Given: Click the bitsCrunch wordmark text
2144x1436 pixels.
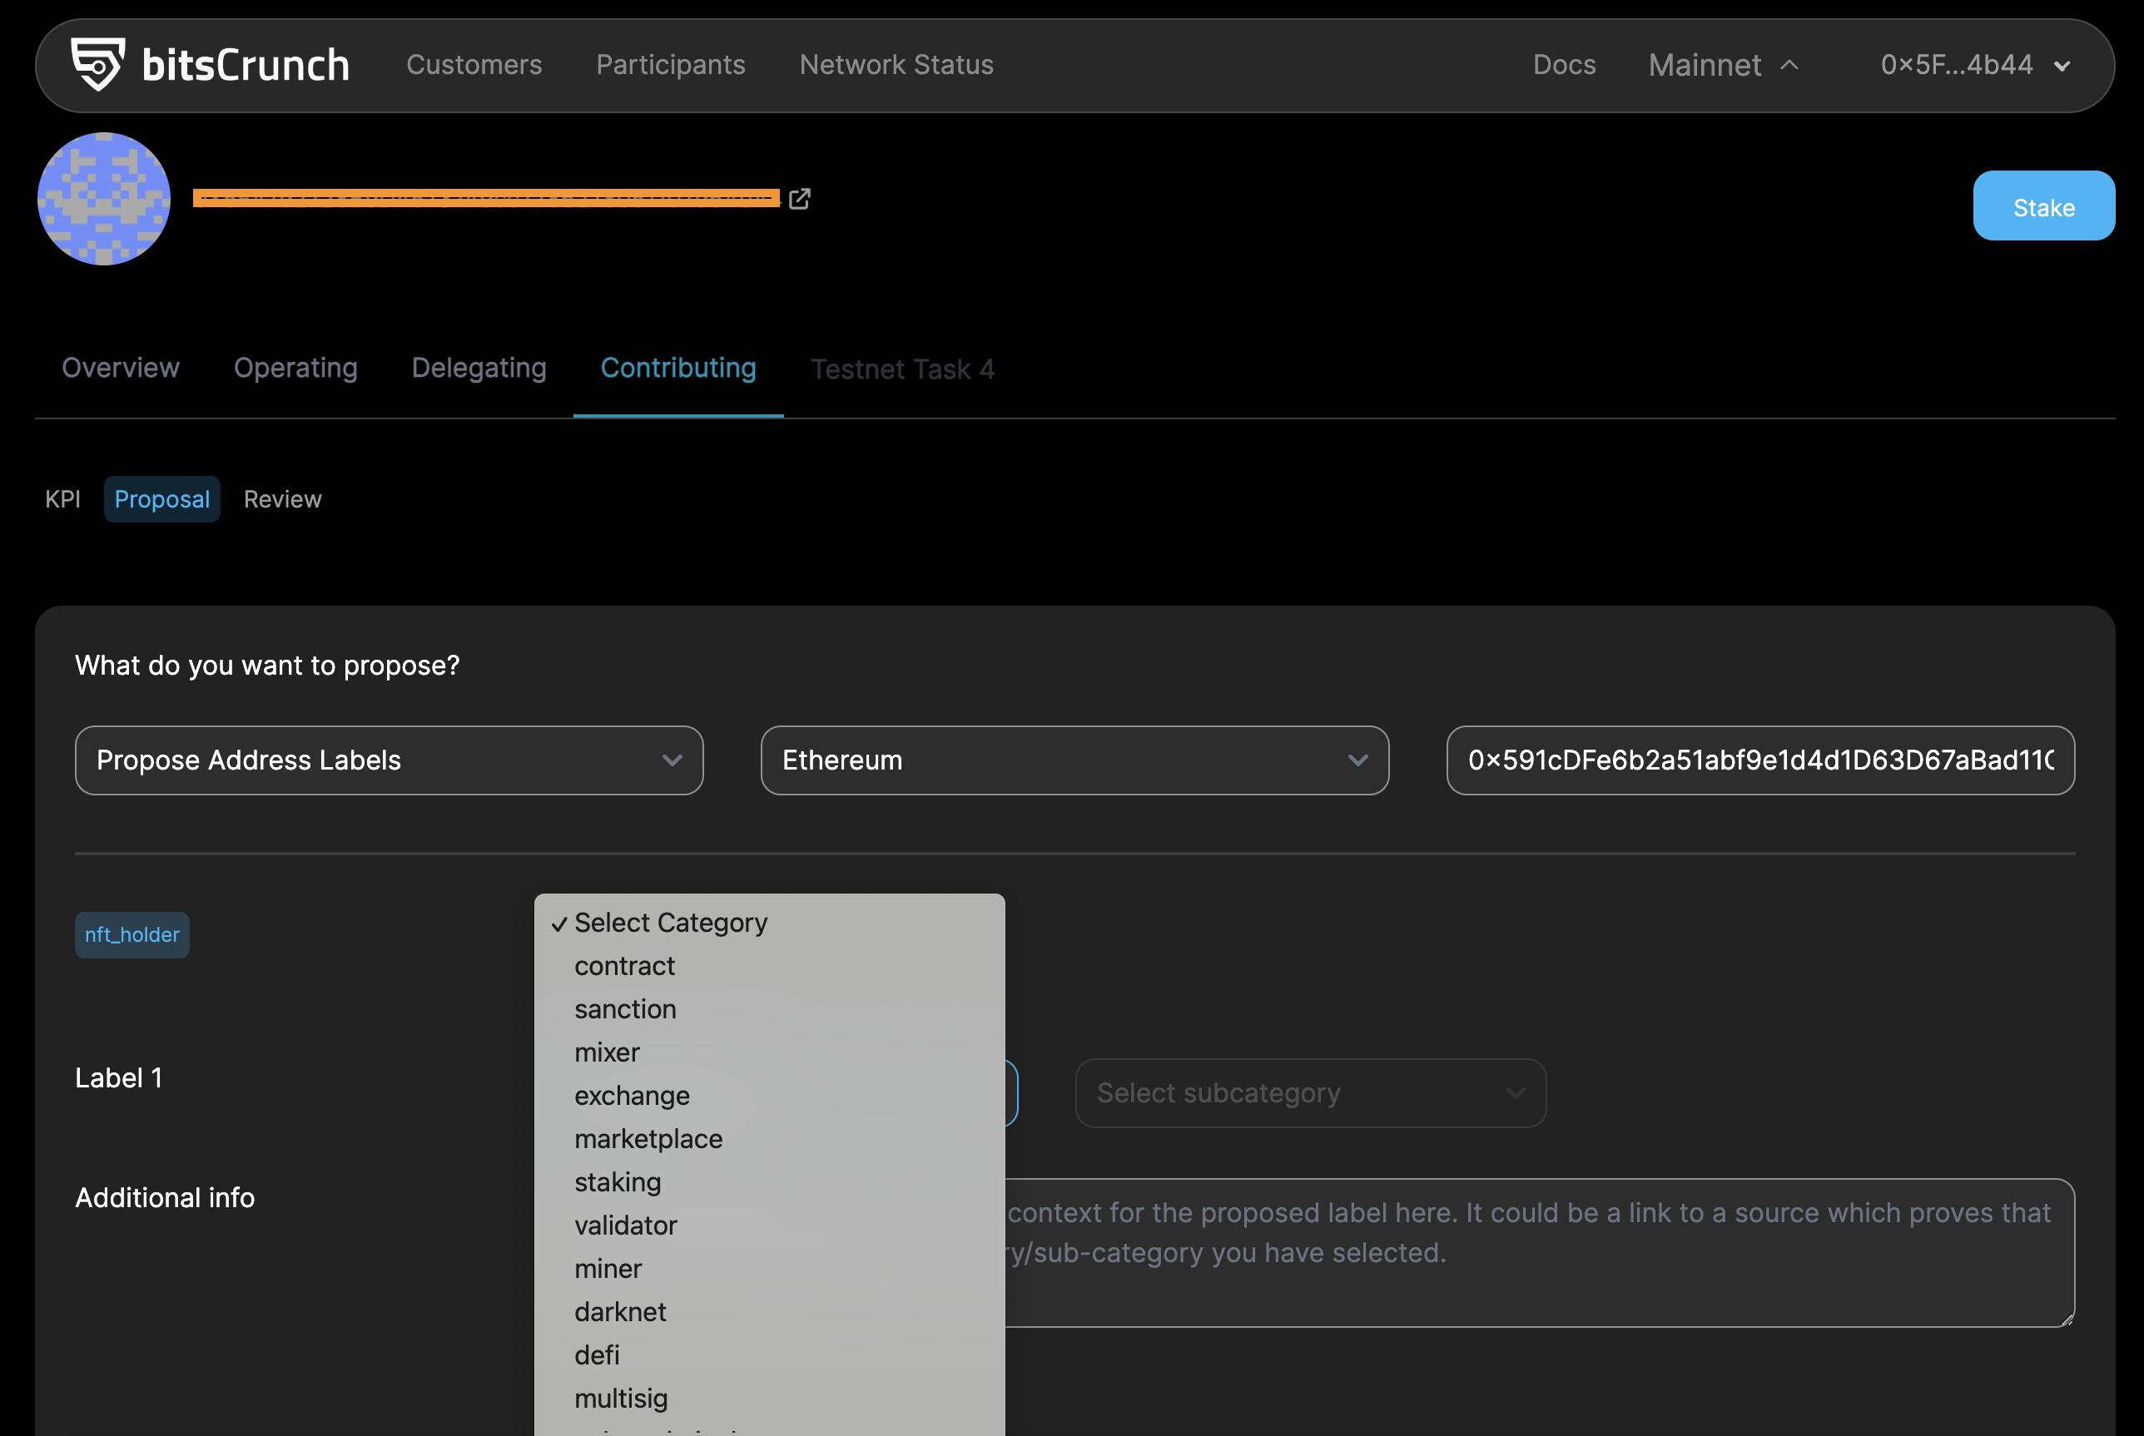Looking at the screenshot, I should pos(246,65).
